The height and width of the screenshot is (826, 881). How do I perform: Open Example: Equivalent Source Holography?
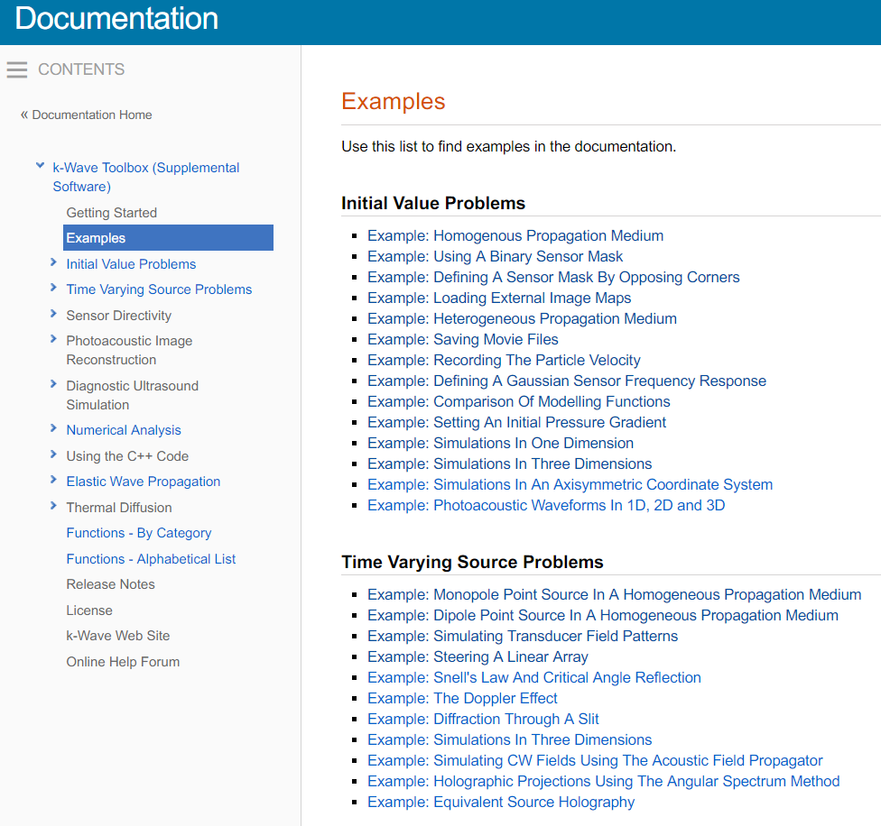point(500,802)
